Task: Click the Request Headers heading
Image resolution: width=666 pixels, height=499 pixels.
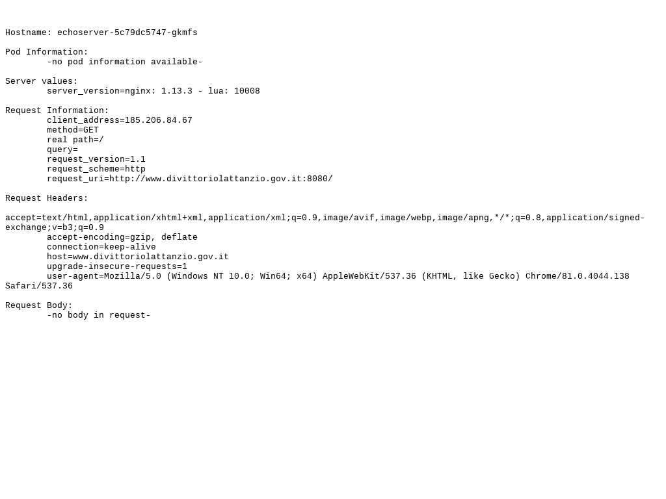Action: (x=47, y=199)
